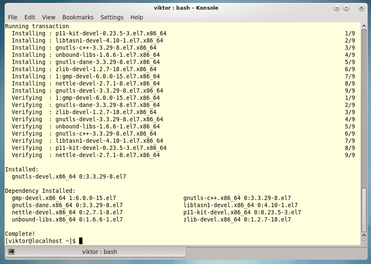Click the 'Verifying : p11-kit-devel' line
Screen dimensions: 371x264
(x=89, y=148)
